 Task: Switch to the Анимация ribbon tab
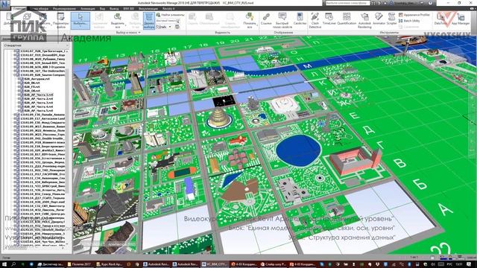click(x=88, y=9)
